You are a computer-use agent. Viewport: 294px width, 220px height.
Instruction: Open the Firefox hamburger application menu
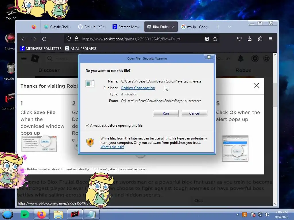click(x=270, y=39)
